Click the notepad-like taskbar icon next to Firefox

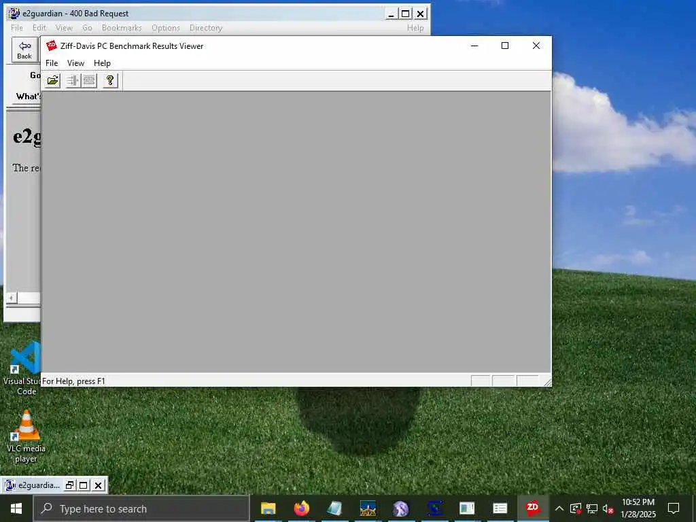(x=334, y=508)
